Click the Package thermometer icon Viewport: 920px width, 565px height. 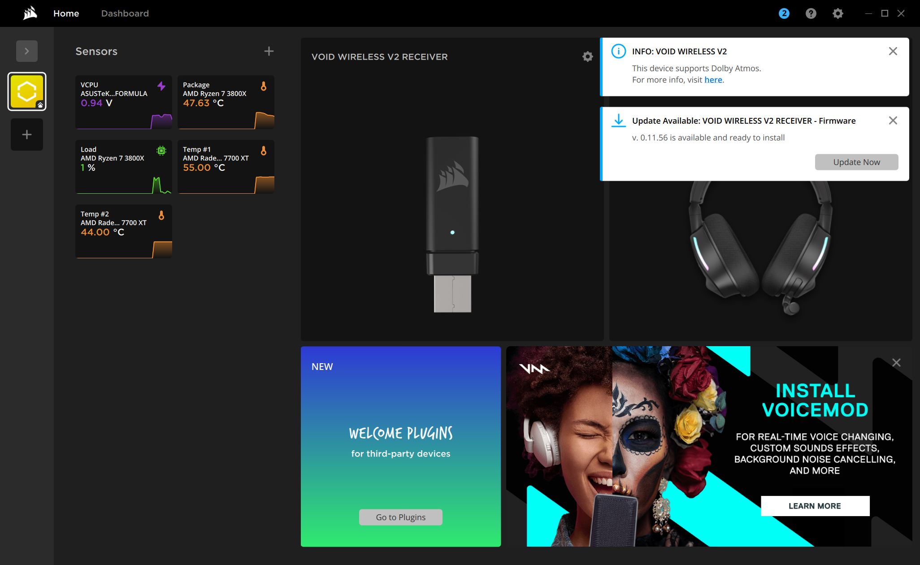(x=264, y=86)
